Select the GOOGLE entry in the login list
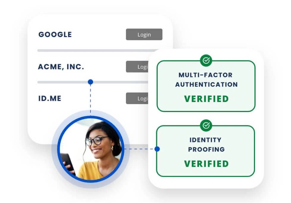 click(x=55, y=34)
